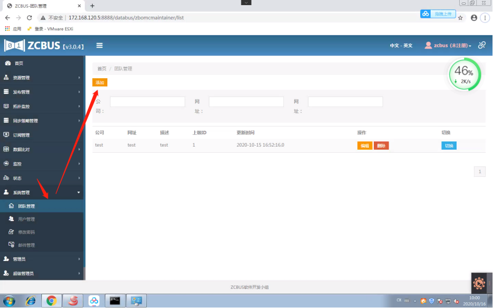Open 用户管理 in the sidebar
The height and width of the screenshot is (308, 493).
[x=27, y=219]
